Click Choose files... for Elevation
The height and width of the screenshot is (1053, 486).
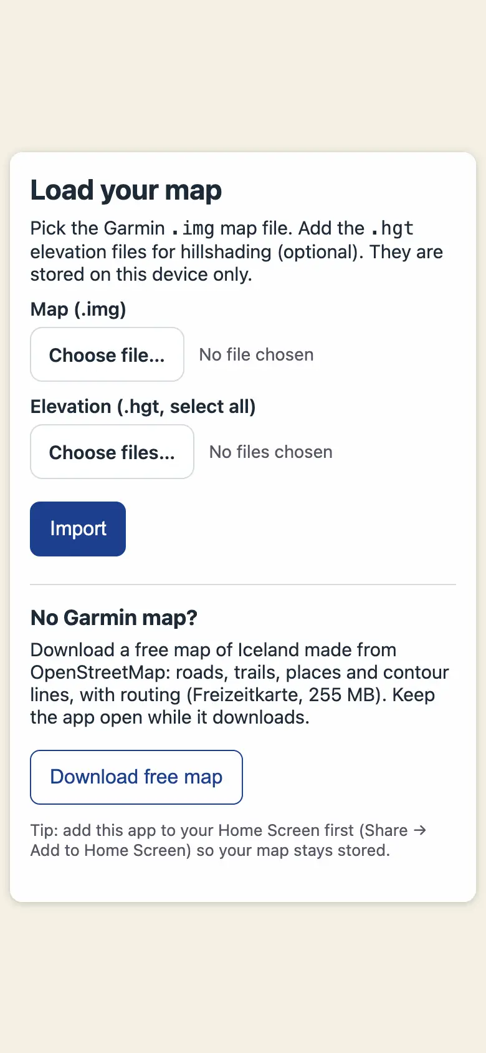[x=112, y=452]
